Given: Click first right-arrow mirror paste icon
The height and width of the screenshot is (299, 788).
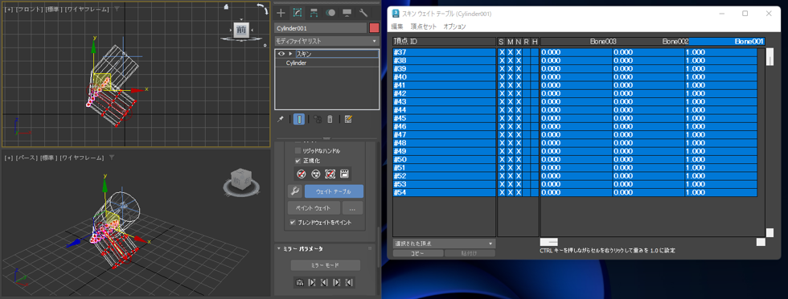Looking at the screenshot, I should [312, 282].
